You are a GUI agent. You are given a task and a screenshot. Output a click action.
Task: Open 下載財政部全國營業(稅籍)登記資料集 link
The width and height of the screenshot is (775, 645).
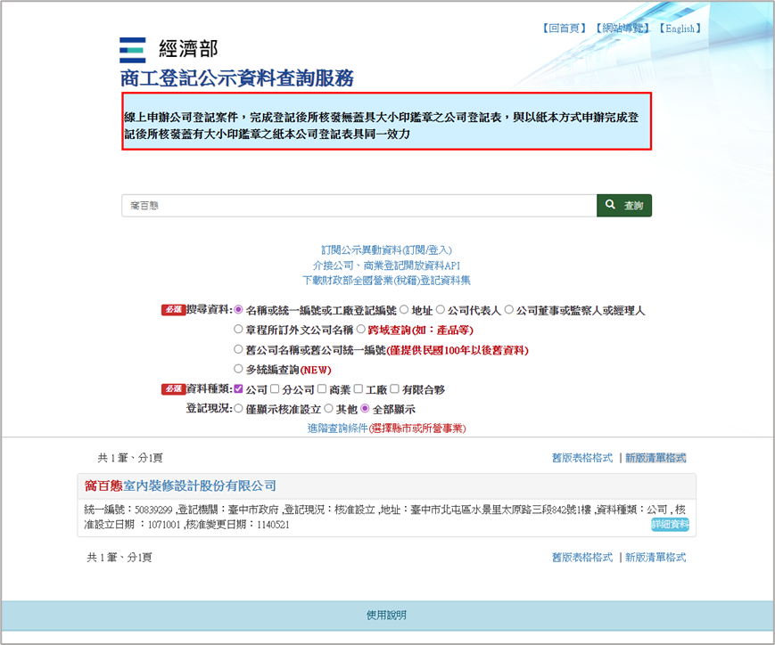(x=386, y=281)
